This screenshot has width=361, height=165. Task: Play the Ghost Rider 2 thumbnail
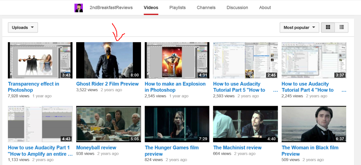(x=109, y=60)
